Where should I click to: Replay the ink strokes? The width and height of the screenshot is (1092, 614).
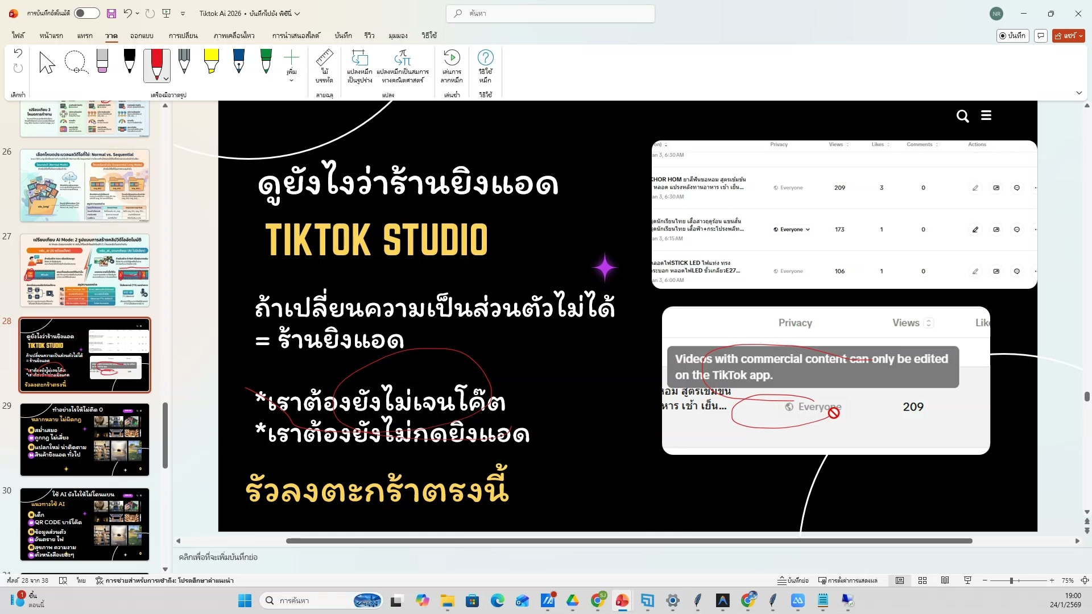coord(451,65)
